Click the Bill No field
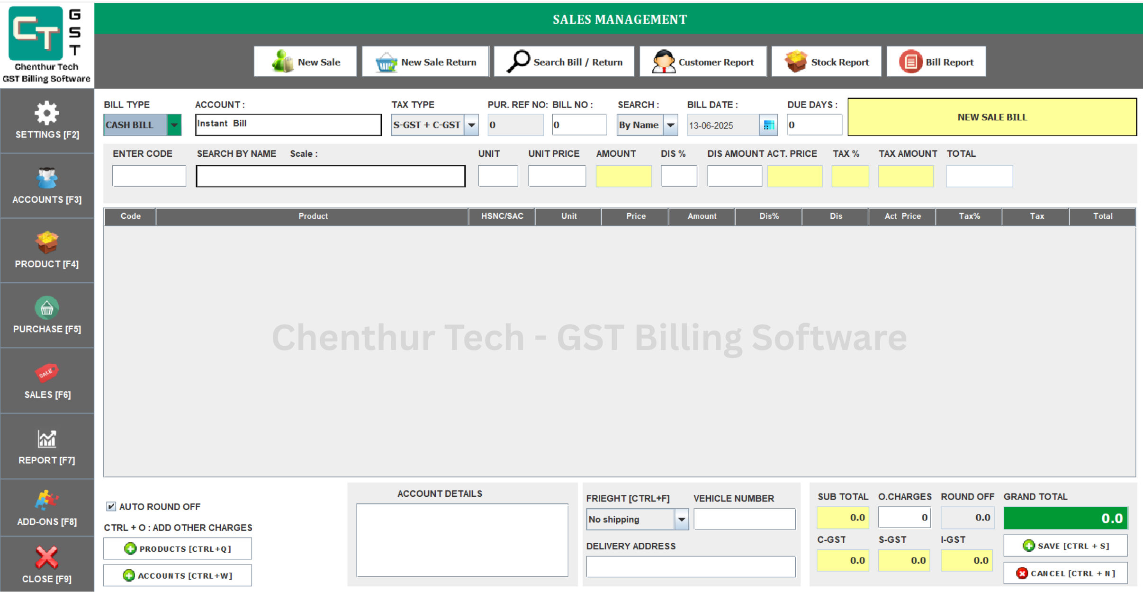This screenshot has height=592, width=1143. point(579,125)
